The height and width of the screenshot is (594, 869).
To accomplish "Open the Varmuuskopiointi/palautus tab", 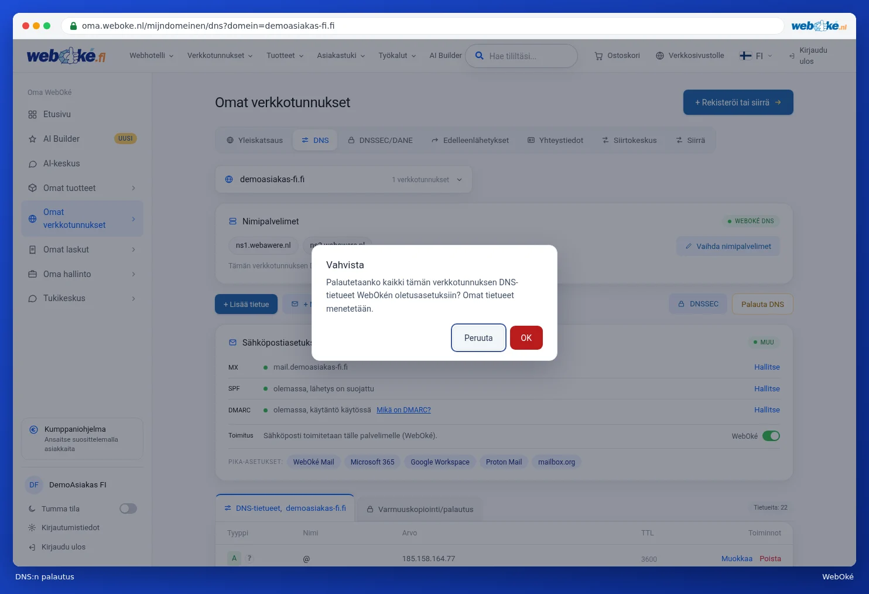I will point(420,509).
